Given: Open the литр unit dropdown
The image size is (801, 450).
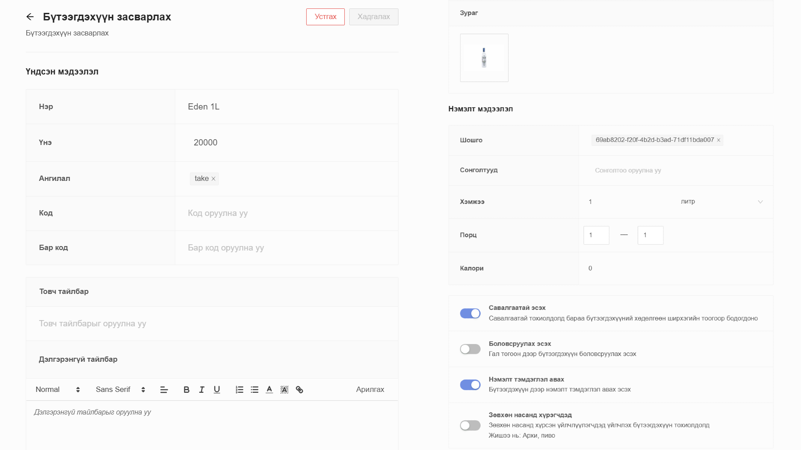Looking at the screenshot, I should click(x=721, y=202).
